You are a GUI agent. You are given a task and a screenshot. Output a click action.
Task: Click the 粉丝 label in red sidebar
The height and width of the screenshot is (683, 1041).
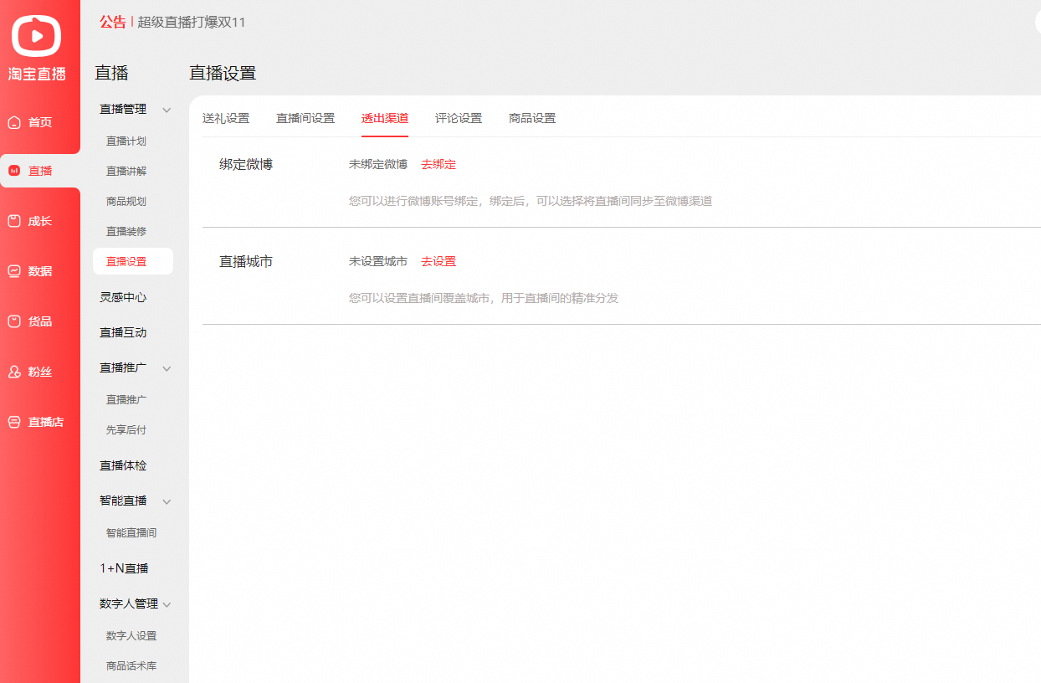[x=40, y=372]
